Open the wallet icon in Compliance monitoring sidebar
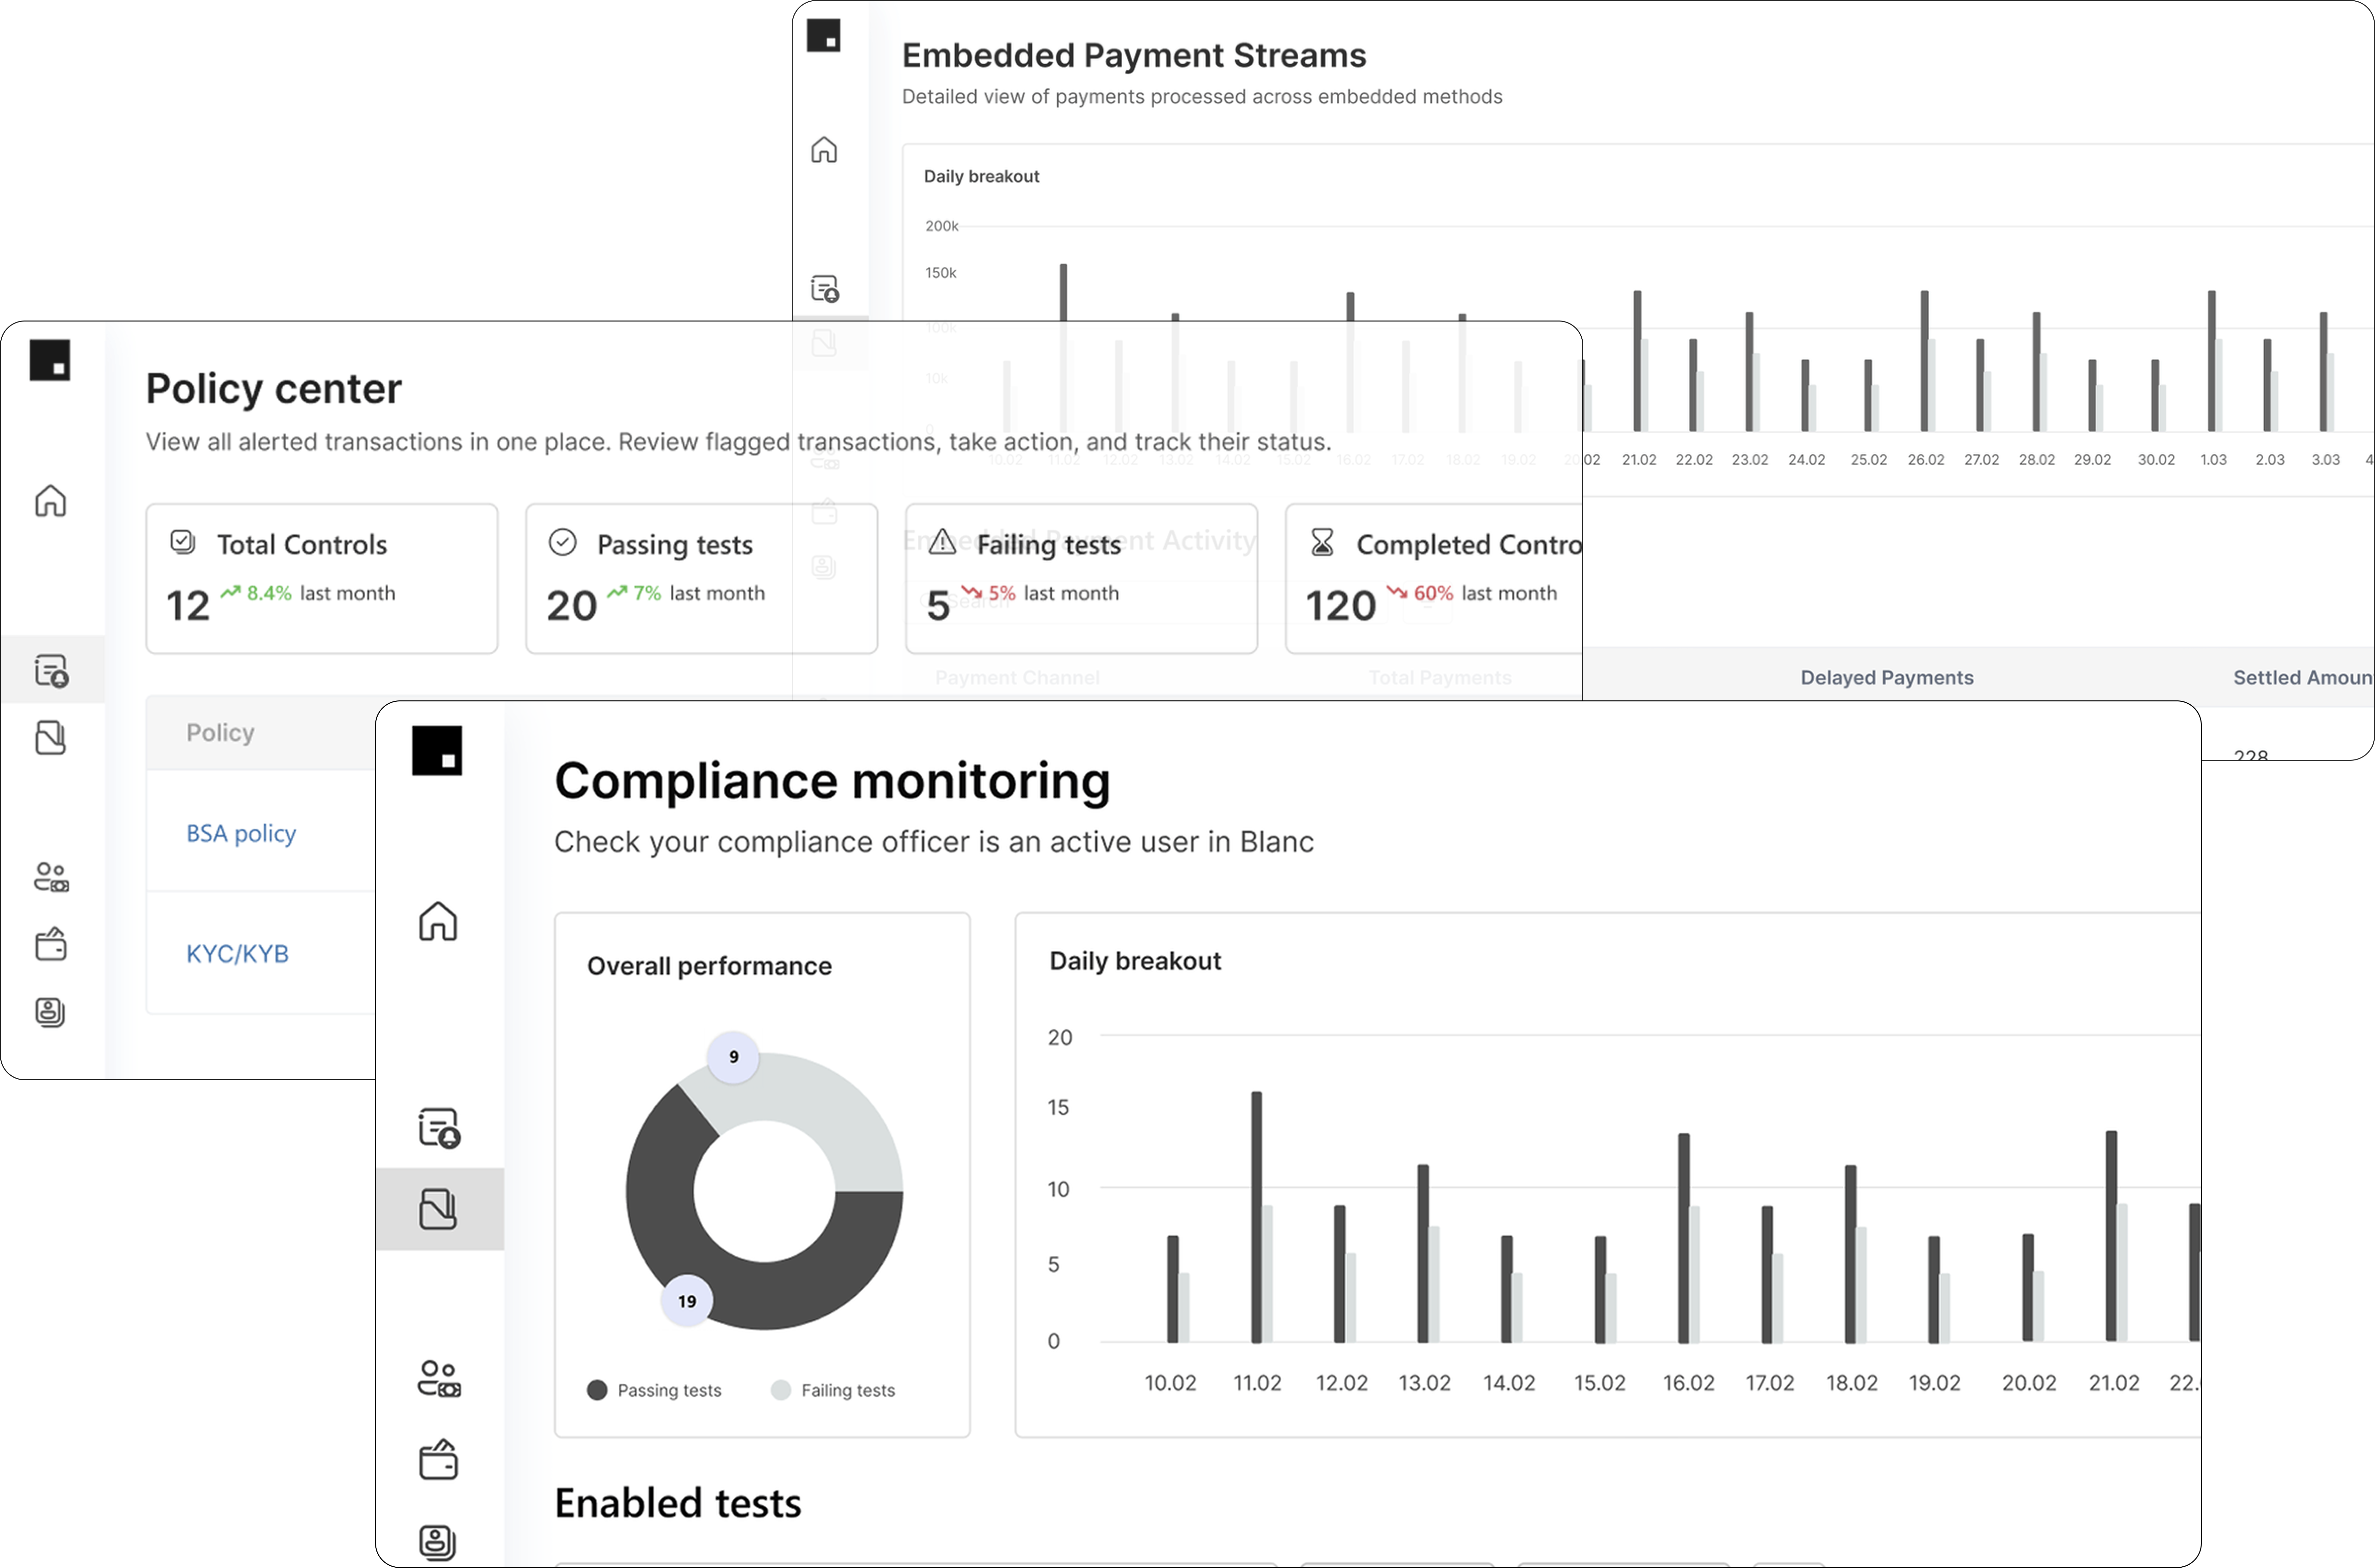Screen dimensions: 2375x1568 (438, 1460)
